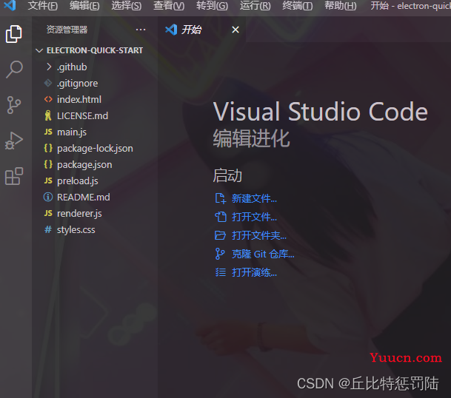Click the git icon of .gitignore

pyautogui.click(x=48, y=83)
